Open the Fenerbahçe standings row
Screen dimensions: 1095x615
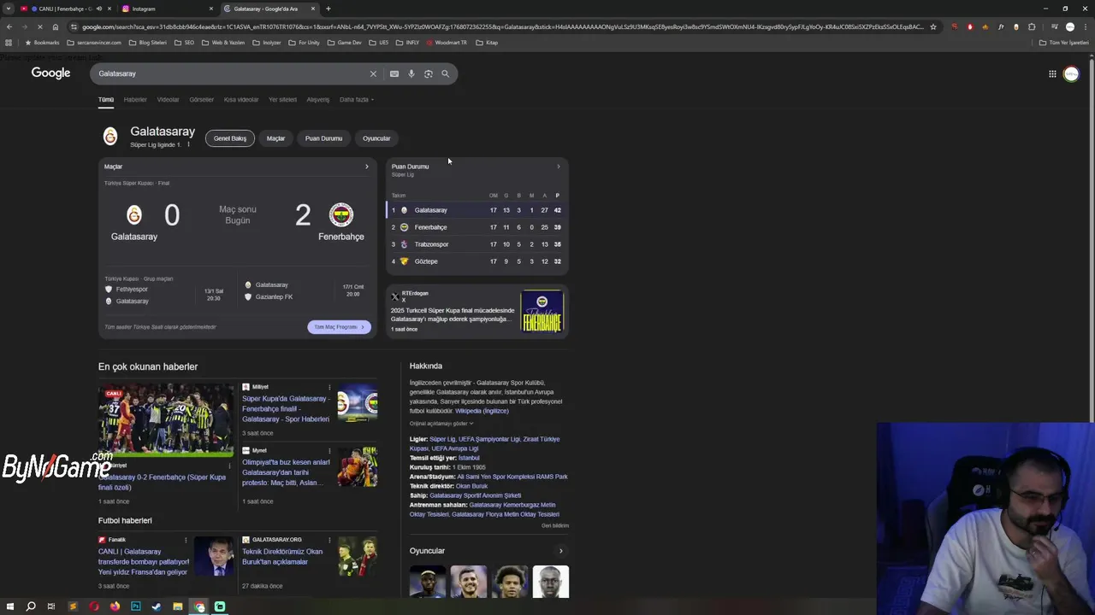point(477,227)
